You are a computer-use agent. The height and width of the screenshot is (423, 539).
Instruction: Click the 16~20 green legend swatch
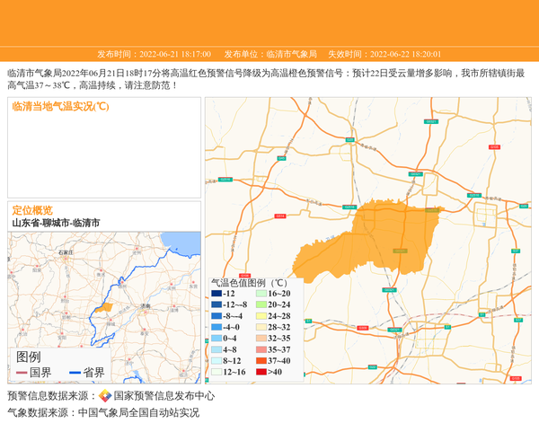point(261,294)
